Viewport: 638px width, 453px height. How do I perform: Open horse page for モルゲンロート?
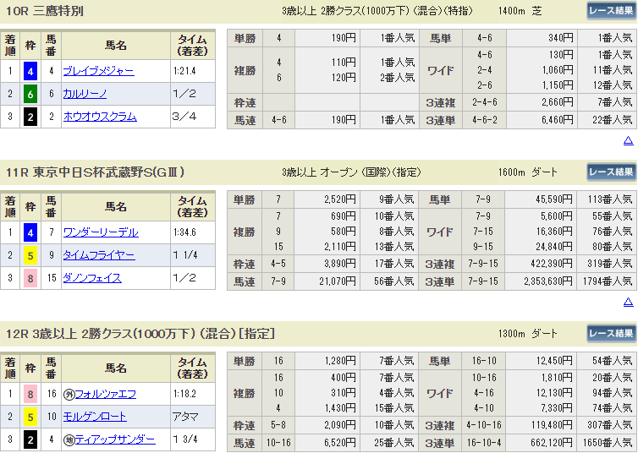click(95, 417)
